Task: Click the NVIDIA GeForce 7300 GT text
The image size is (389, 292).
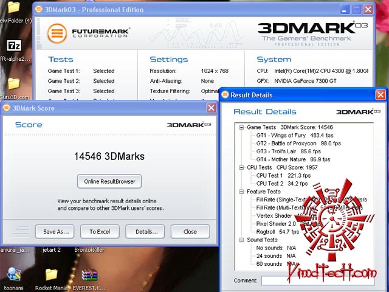Action: pyautogui.click(x=305, y=81)
